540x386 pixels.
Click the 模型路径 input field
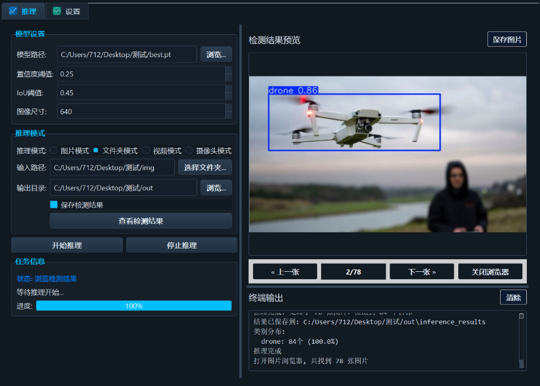pos(127,54)
